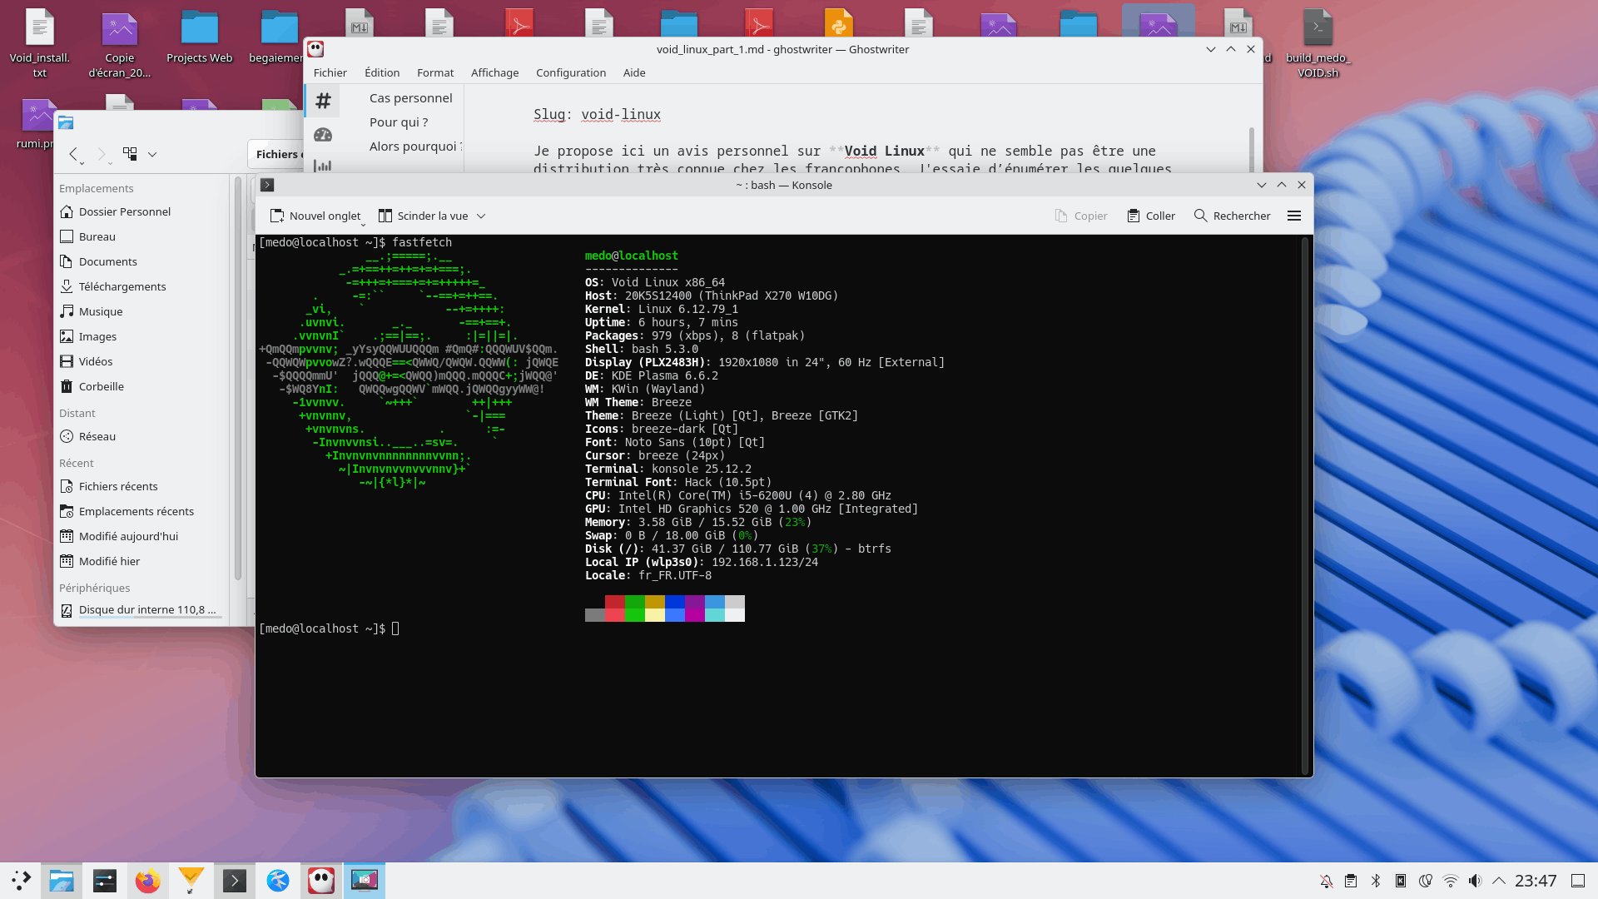Open the Affichage menu

pos(494,72)
